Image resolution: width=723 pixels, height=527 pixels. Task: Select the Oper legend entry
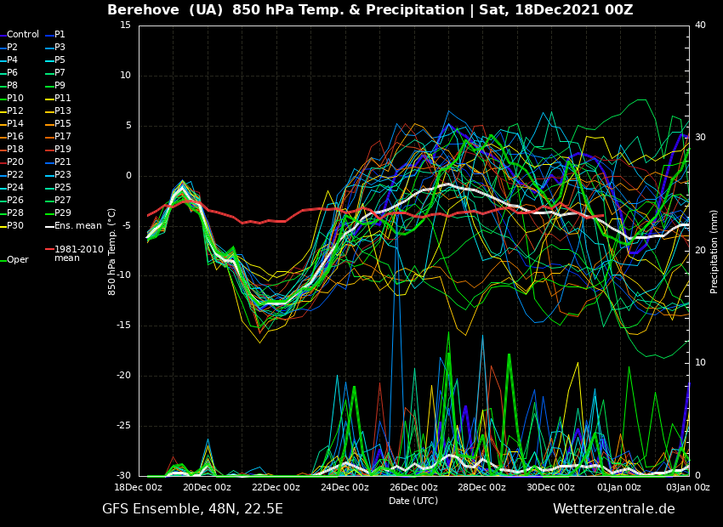[x=17, y=260]
